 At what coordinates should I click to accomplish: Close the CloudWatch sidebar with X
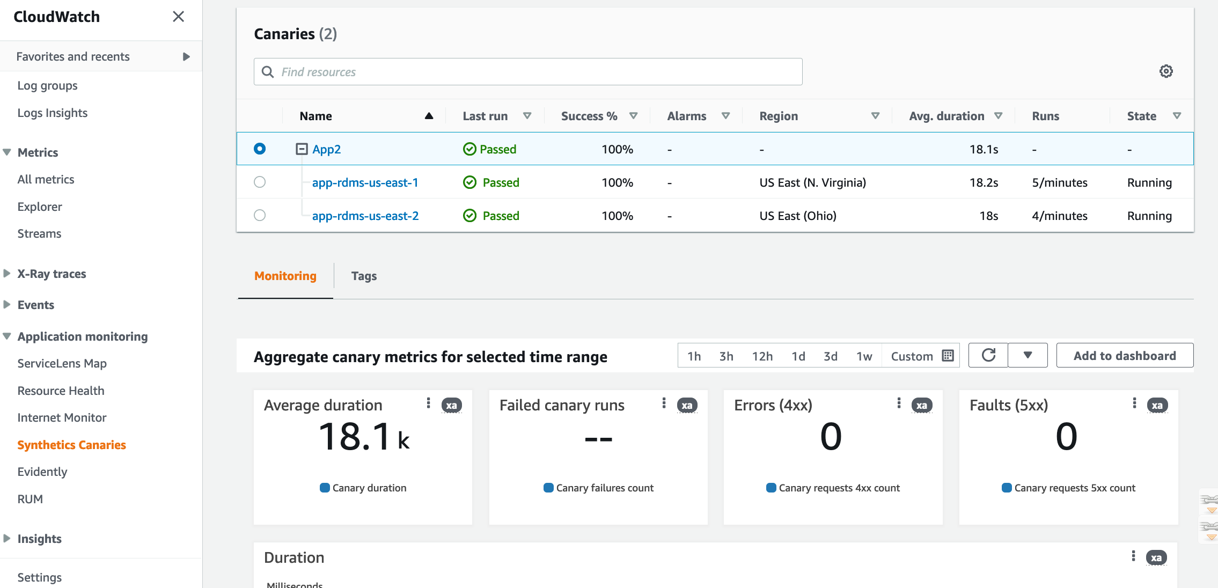tap(178, 17)
